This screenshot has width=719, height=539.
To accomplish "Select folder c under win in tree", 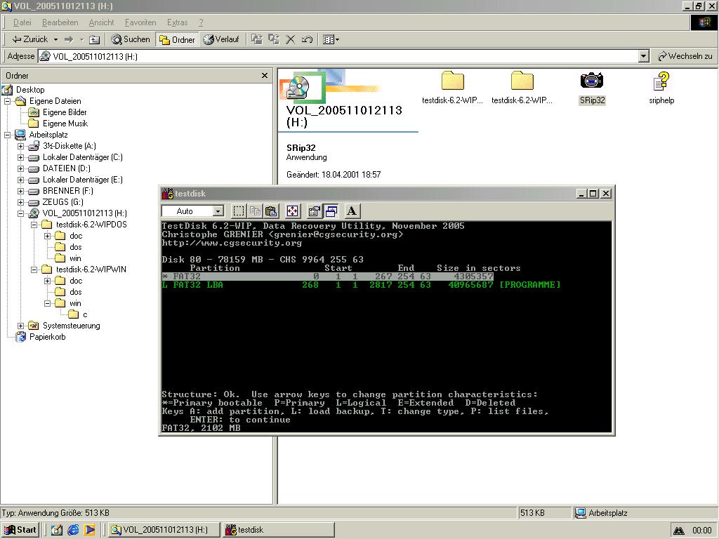I will (85, 314).
